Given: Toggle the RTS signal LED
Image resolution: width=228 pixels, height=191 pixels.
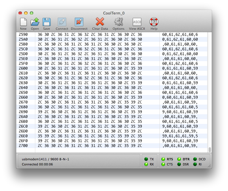Looking at the screenshot, I should (x=163, y=159).
